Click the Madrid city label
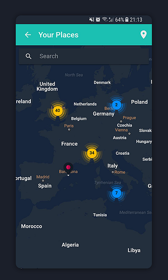 click(x=43, y=177)
